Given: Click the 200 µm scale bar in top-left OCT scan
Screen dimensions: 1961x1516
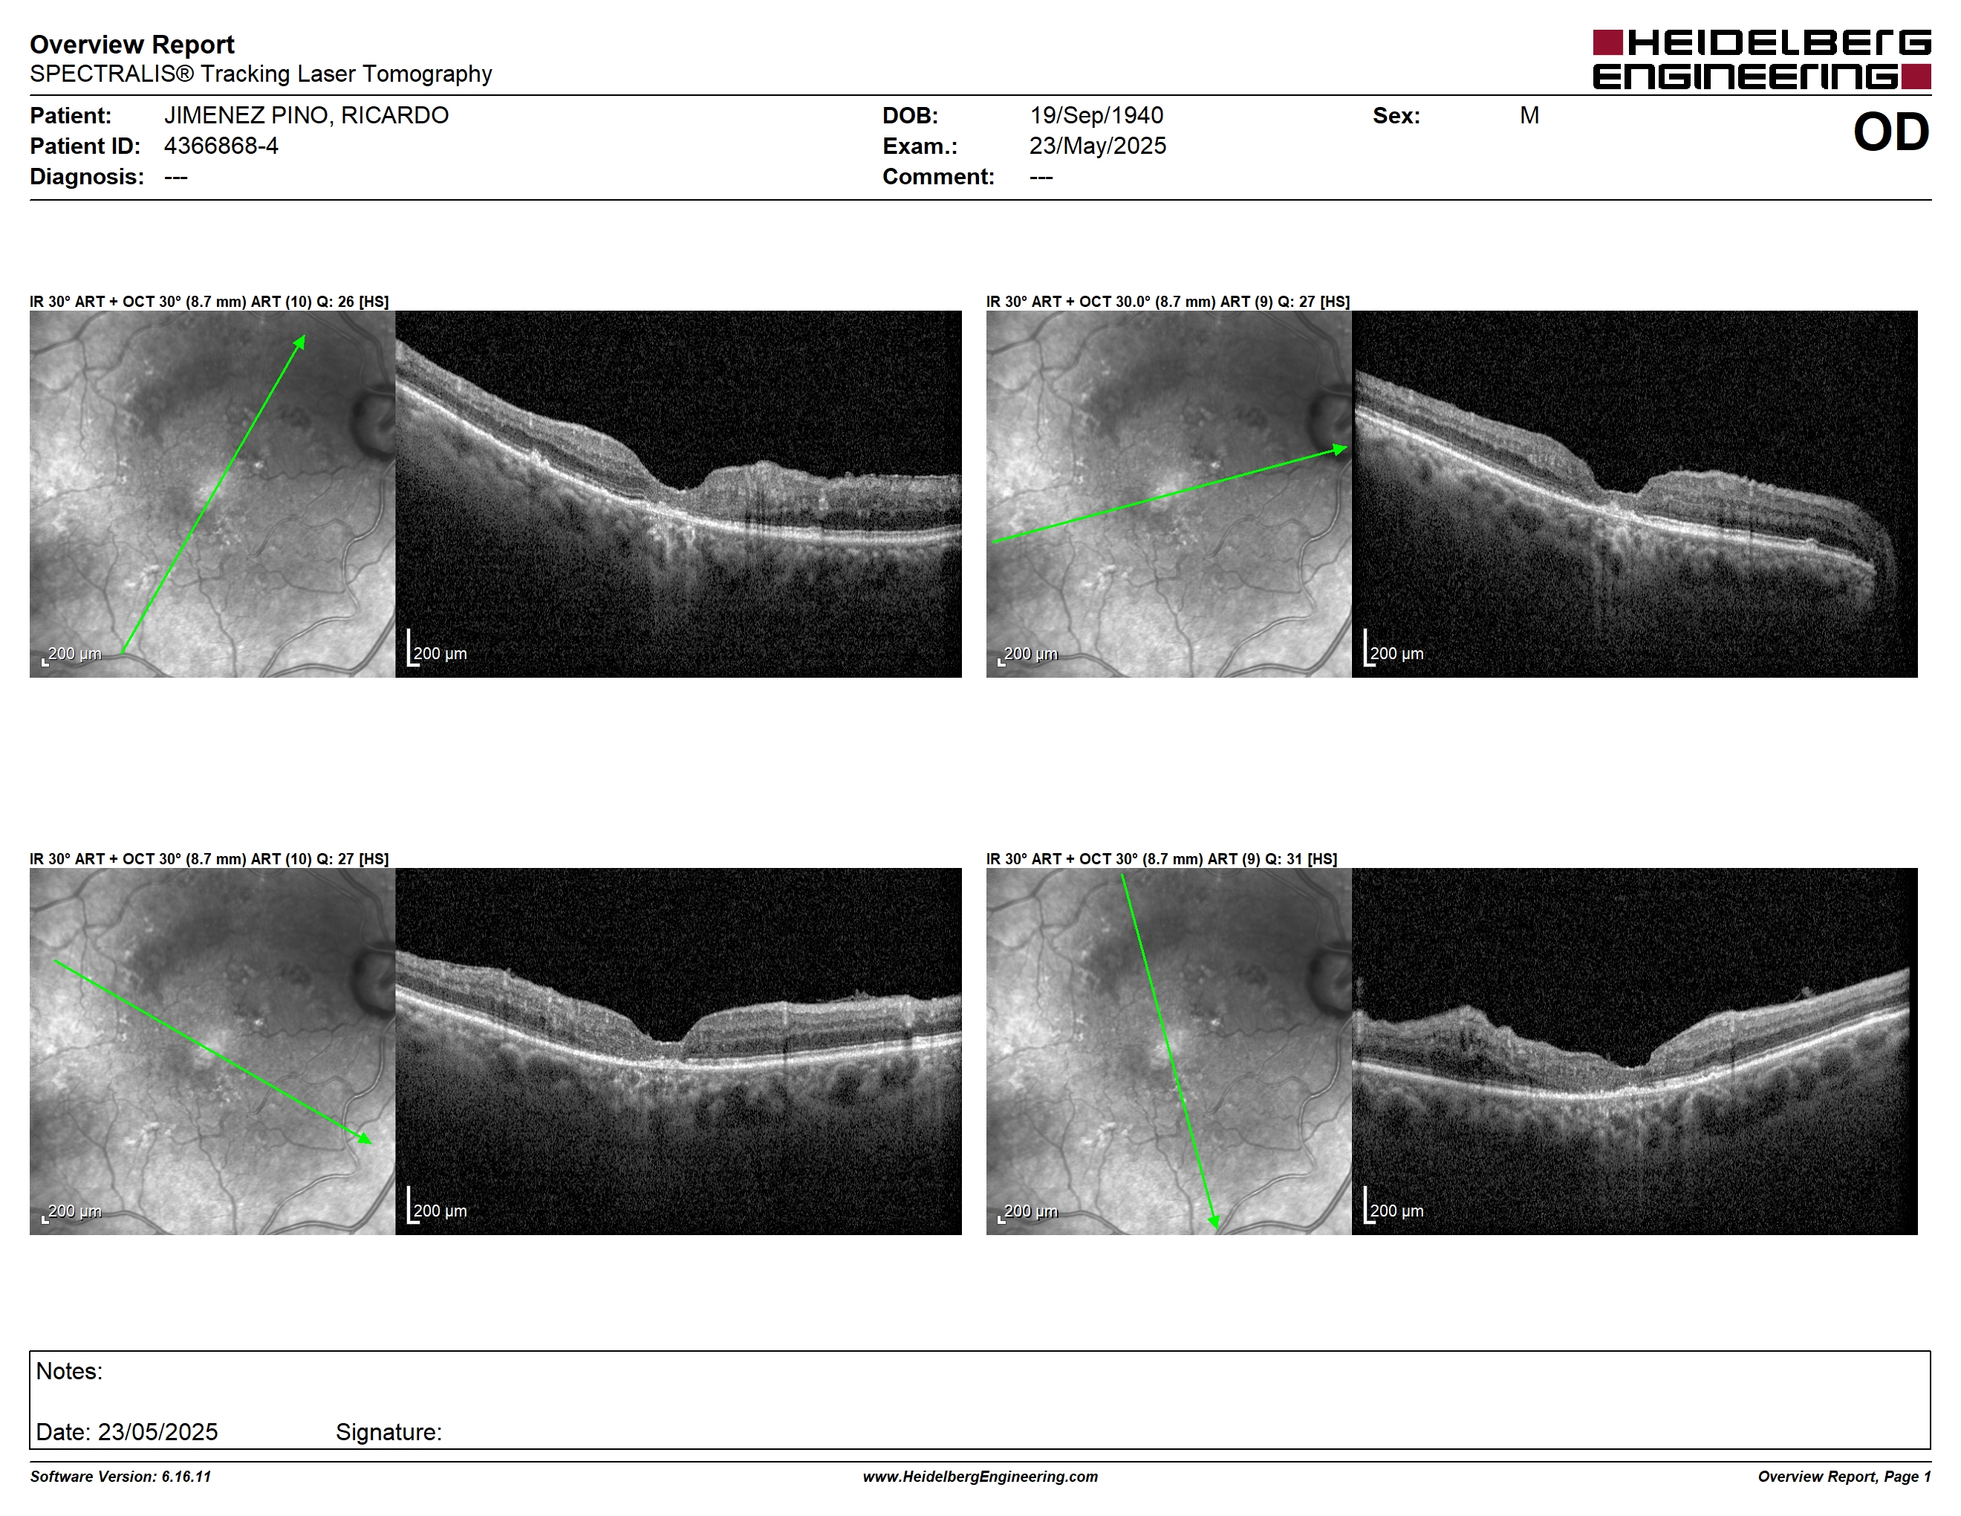Looking at the screenshot, I should coord(438,649).
